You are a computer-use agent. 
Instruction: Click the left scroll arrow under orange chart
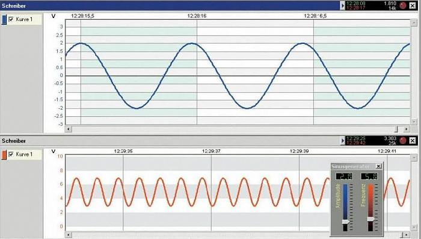(69, 235)
